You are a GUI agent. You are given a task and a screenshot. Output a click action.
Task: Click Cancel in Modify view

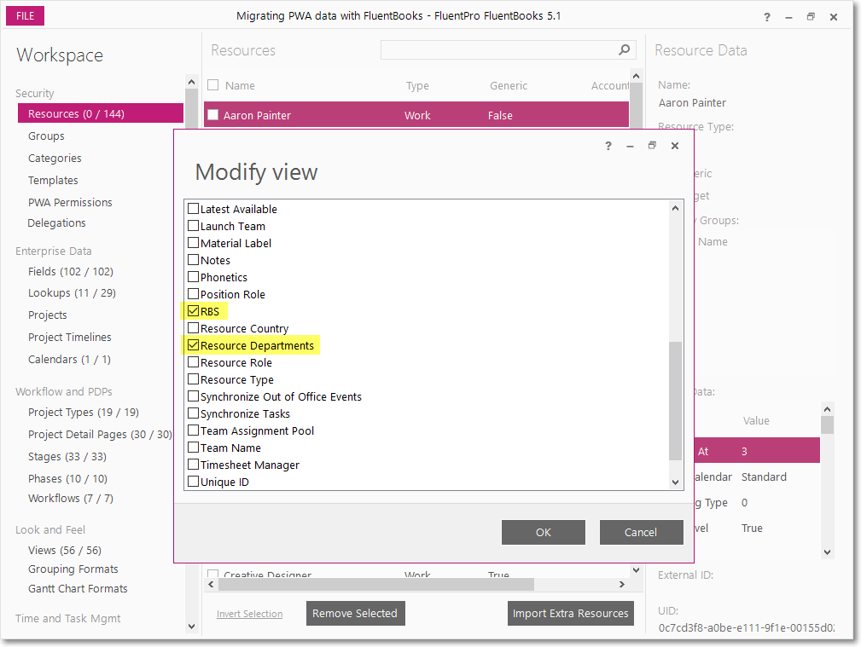tap(641, 532)
